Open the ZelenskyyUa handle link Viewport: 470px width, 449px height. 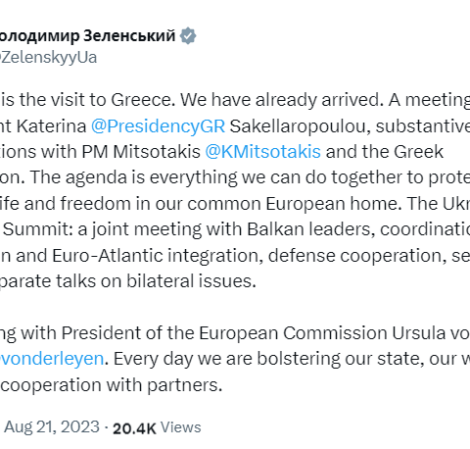click(48, 58)
